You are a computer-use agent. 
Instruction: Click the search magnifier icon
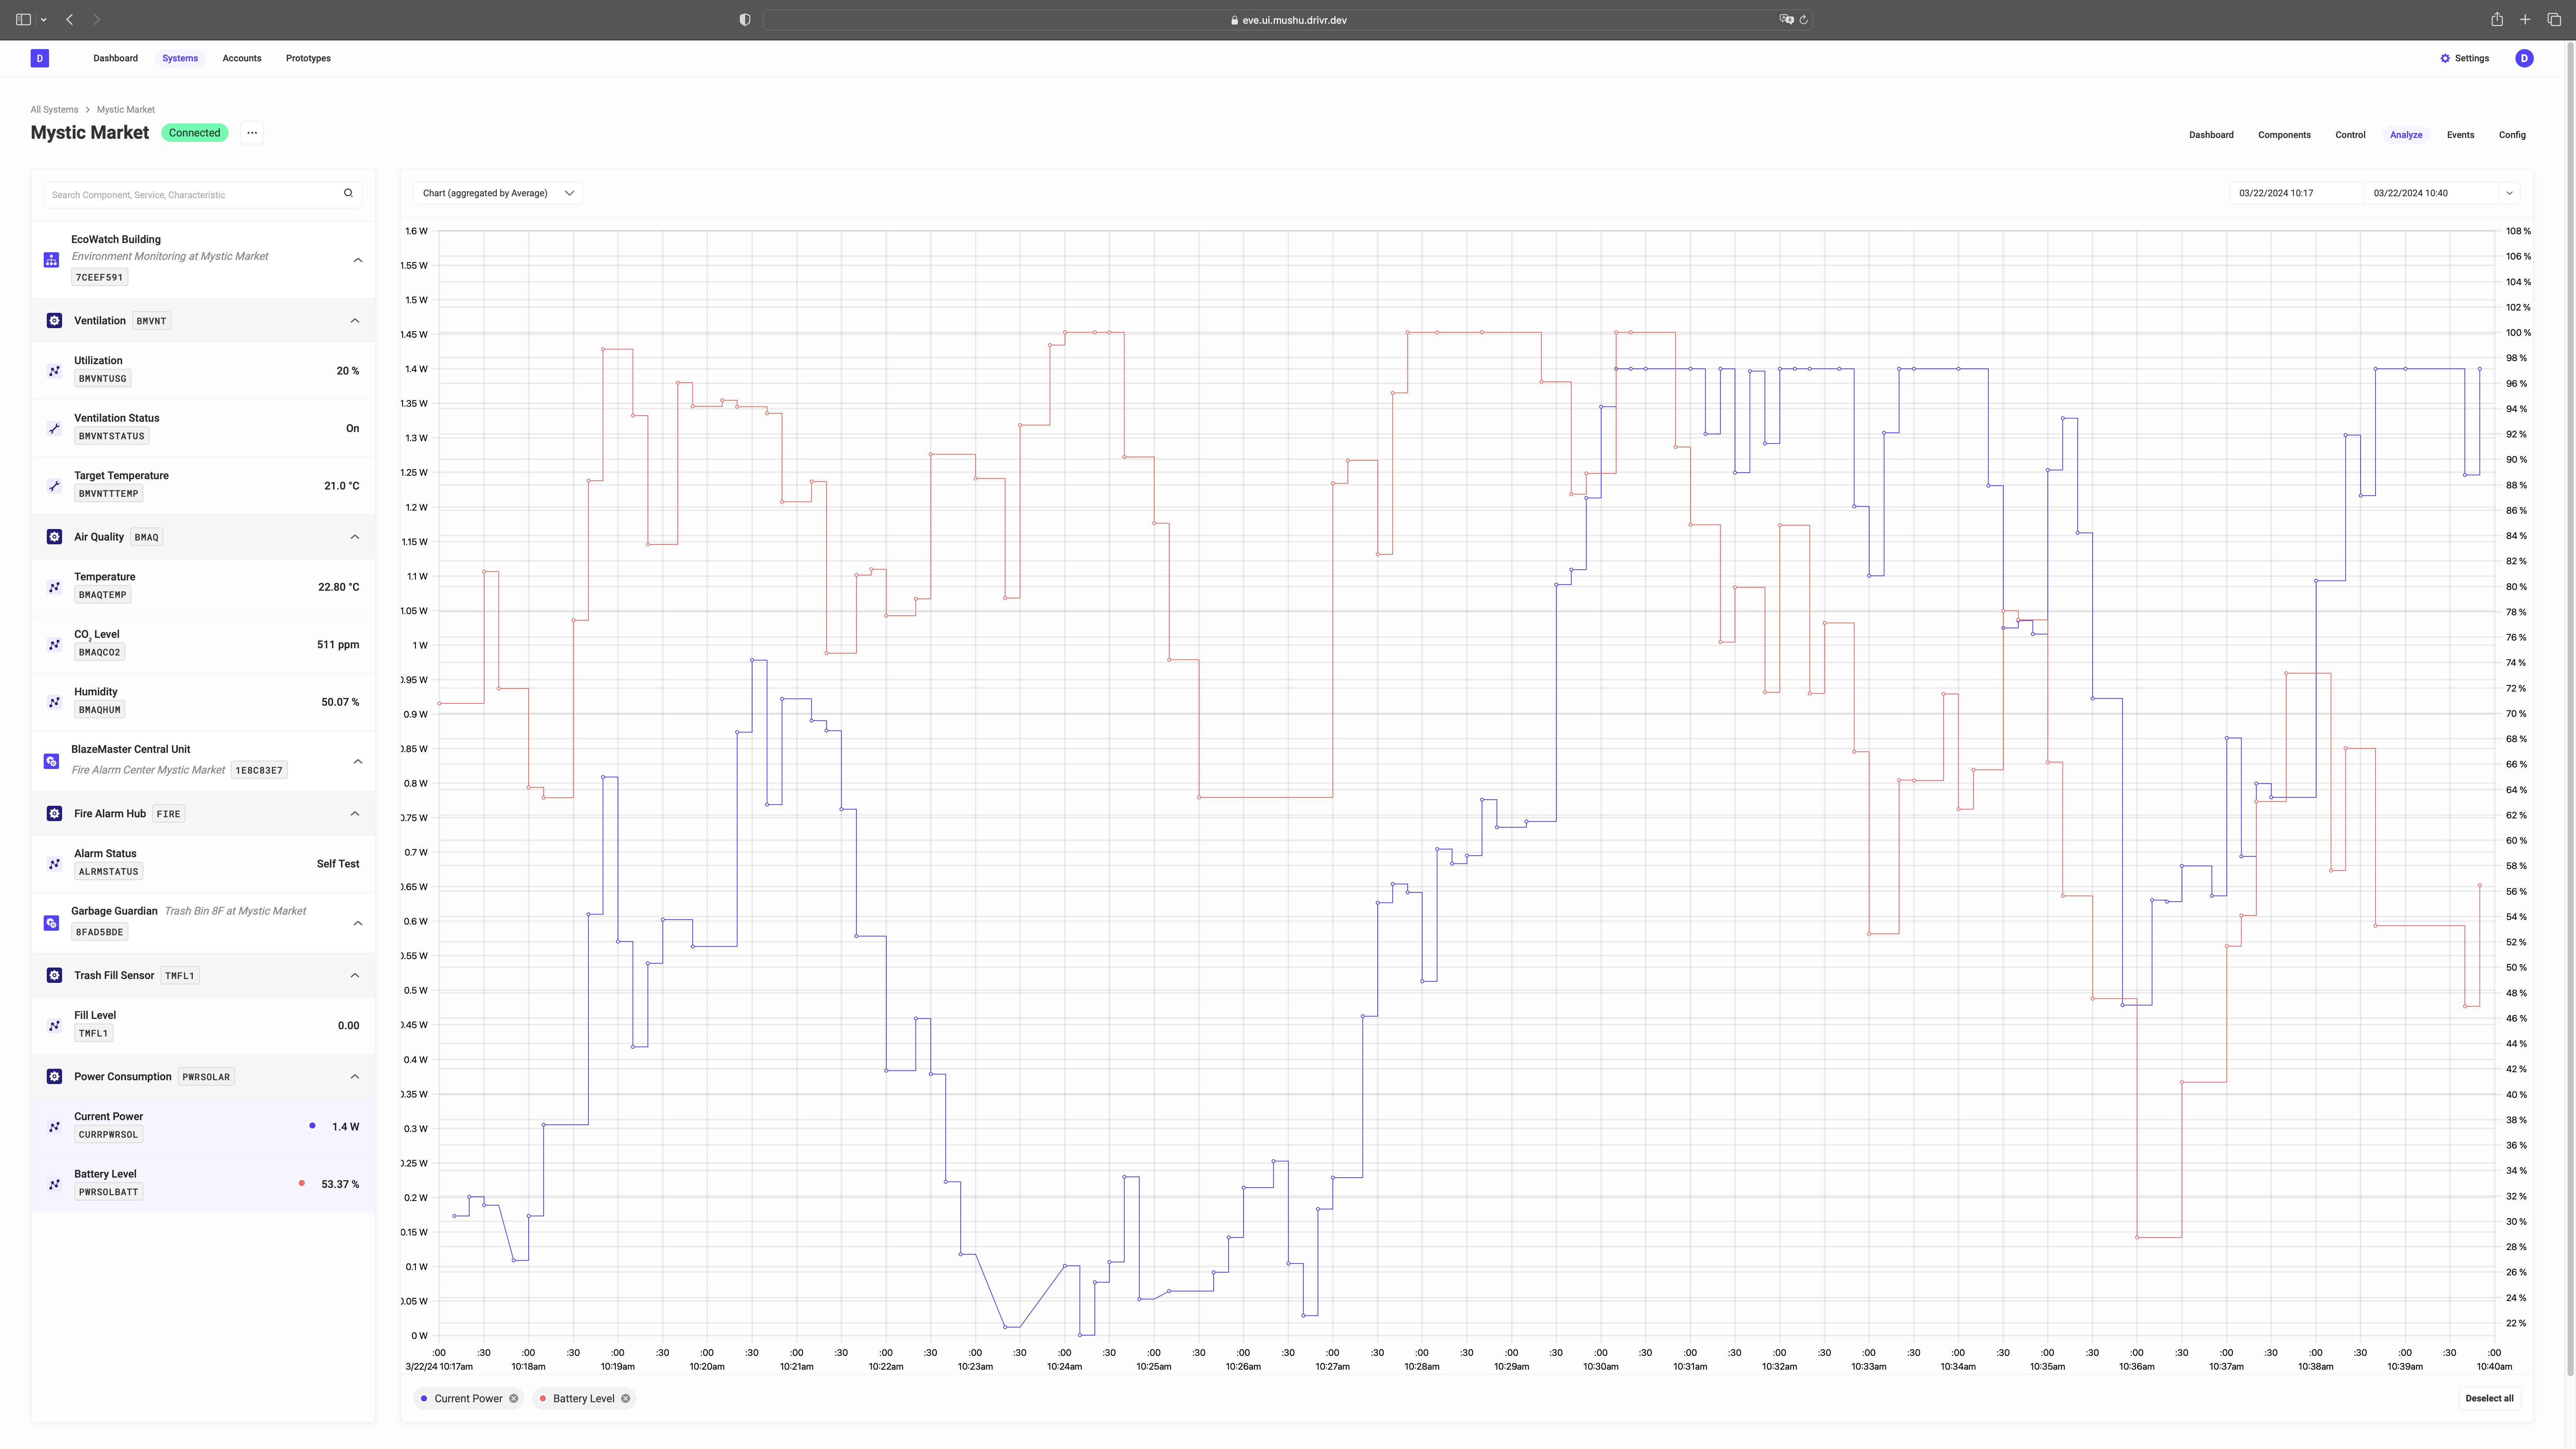[x=348, y=193]
